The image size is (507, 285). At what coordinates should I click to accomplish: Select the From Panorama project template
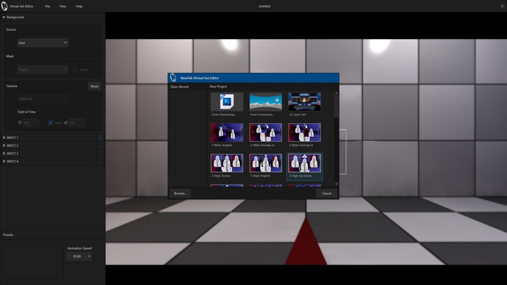(266, 105)
